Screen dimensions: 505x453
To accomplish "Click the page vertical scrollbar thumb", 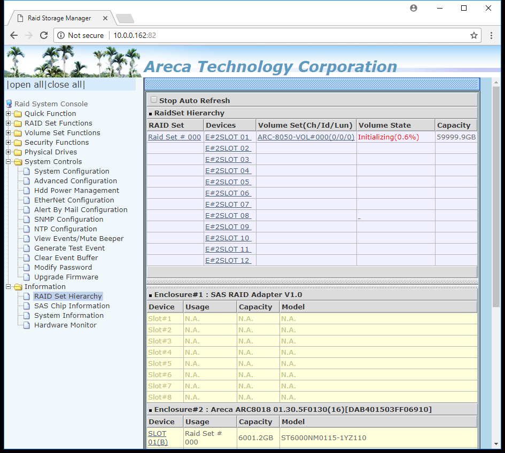I will (496, 197).
